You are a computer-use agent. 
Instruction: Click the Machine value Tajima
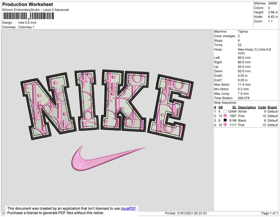click(x=243, y=31)
